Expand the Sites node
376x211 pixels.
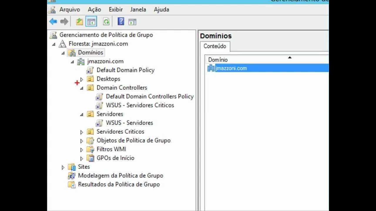pos(63,167)
